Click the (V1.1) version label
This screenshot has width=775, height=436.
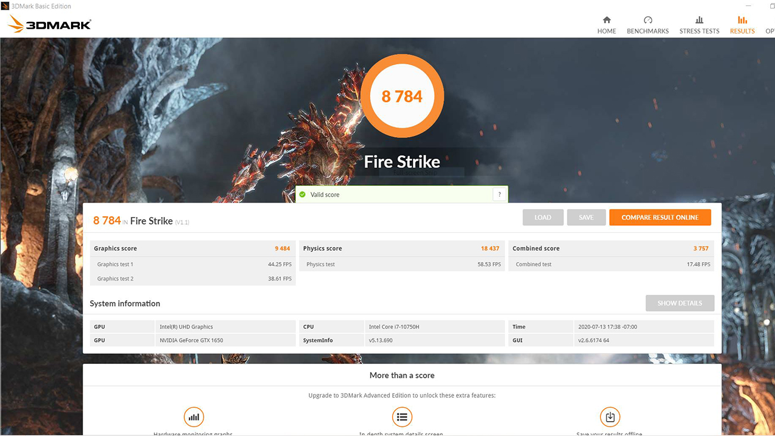tap(182, 222)
